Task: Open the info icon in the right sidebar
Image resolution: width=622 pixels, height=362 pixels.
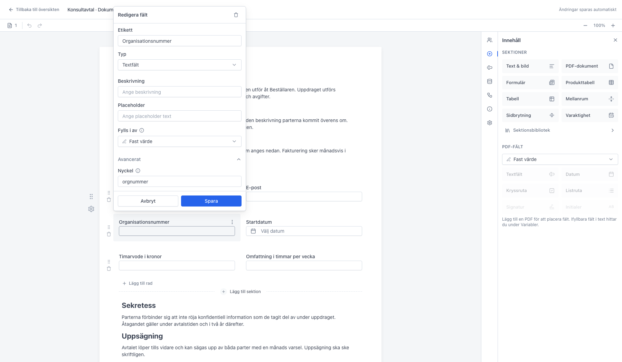Action: click(x=490, y=109)
